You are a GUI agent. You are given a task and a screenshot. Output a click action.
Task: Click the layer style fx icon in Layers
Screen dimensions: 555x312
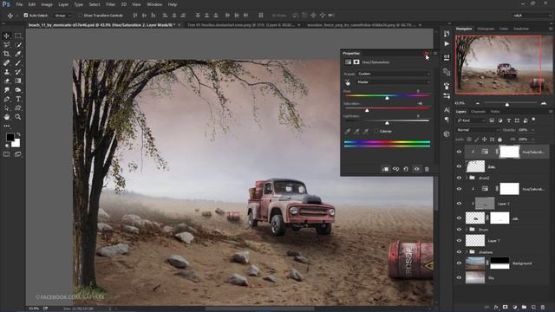[x=496, y=307]
